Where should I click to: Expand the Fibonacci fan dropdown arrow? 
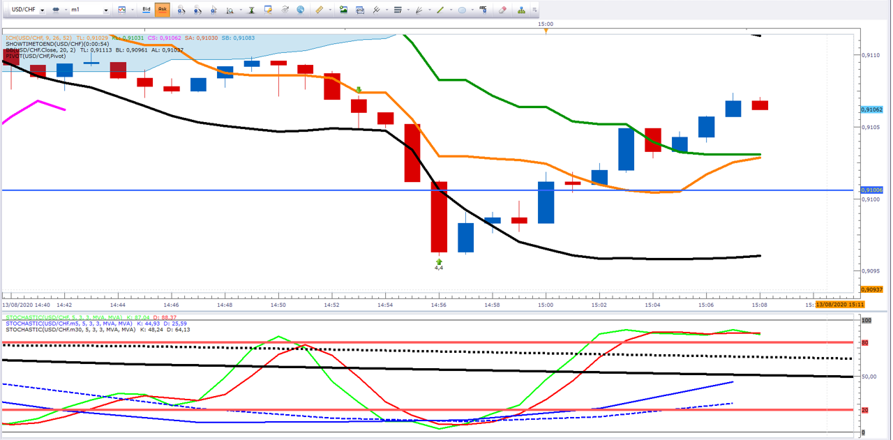[430, 10]
